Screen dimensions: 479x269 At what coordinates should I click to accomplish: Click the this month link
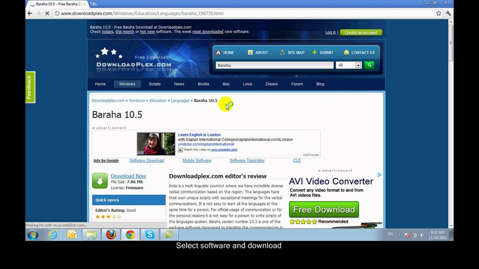[125, 32]
